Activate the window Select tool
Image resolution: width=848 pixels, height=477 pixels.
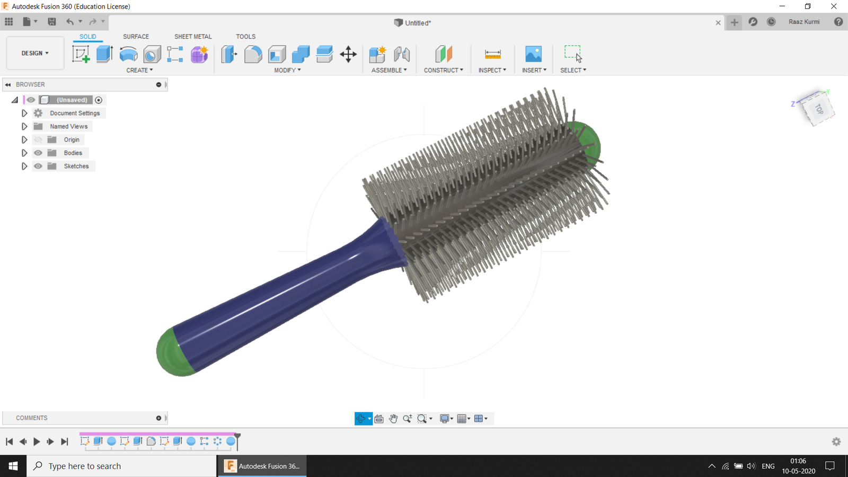(x=573, y=54)
